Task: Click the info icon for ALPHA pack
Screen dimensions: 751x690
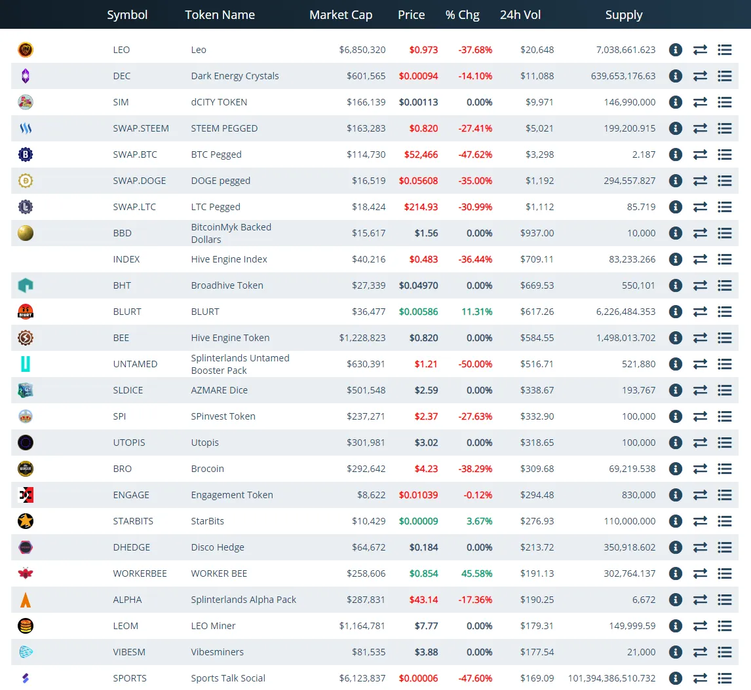Action: coord(676,600)
